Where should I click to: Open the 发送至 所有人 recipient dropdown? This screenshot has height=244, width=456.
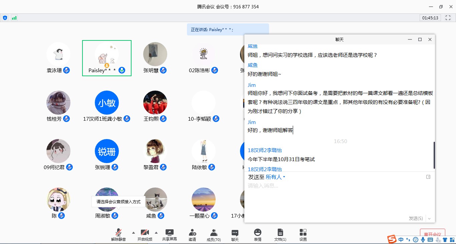pos(275,177)
